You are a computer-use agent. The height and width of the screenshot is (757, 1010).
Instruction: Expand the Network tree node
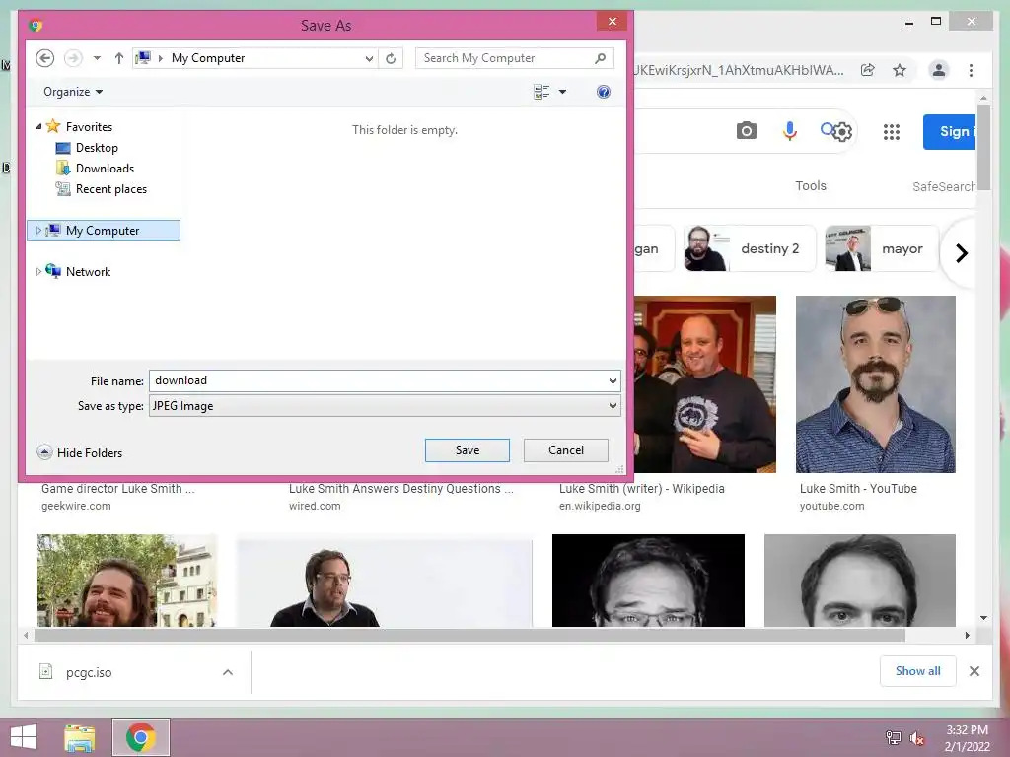pyautogui.click(x=38, y=272)
